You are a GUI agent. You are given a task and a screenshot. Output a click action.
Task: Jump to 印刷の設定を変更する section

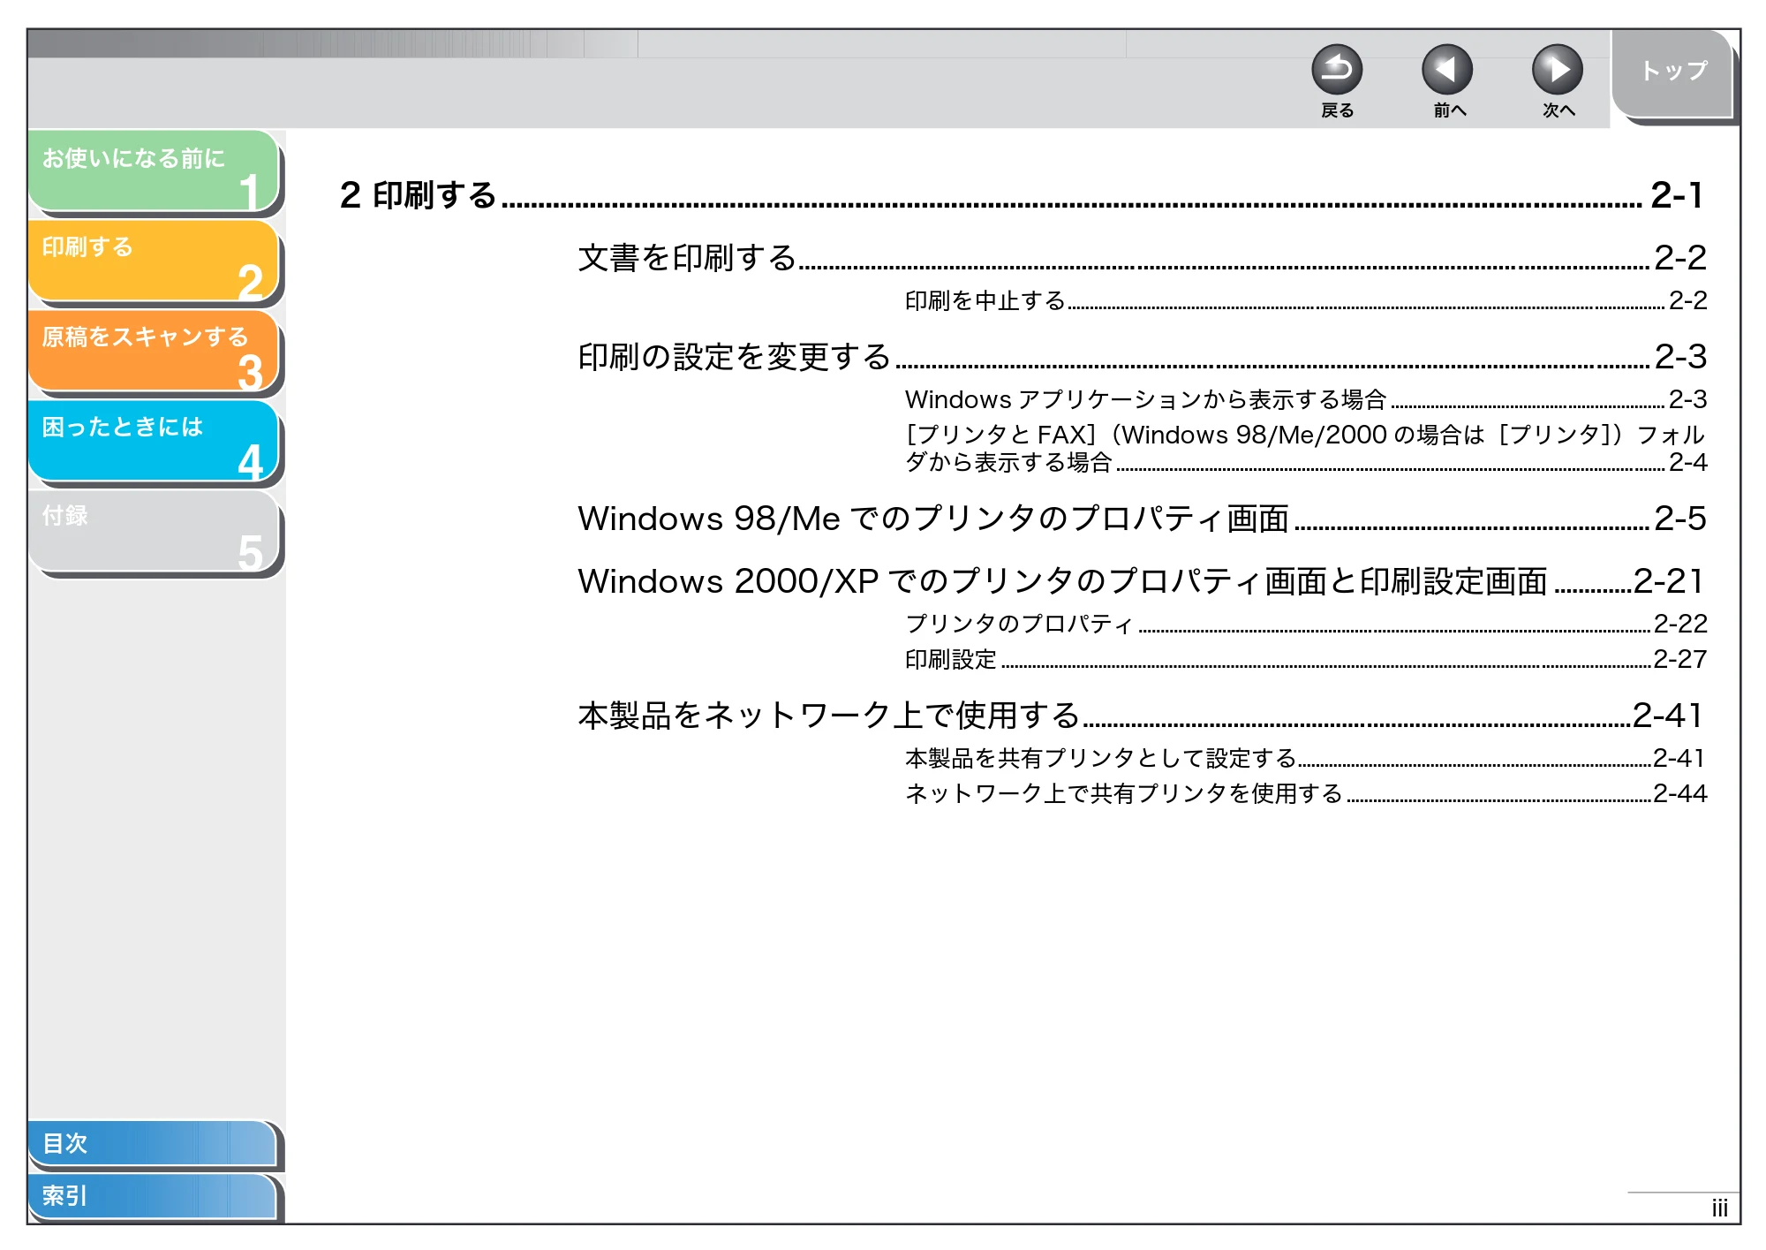[1142, 357]
